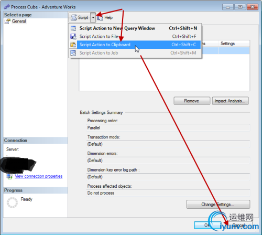Screen dimensions: 262x235
Task: Click the Remove button
Action: tap(192, 101)
